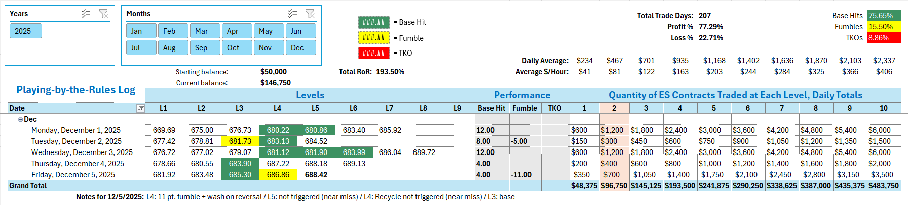Select the Grand Total row label
The height and width of the screenshot is (205, 908).
(28, 186)
